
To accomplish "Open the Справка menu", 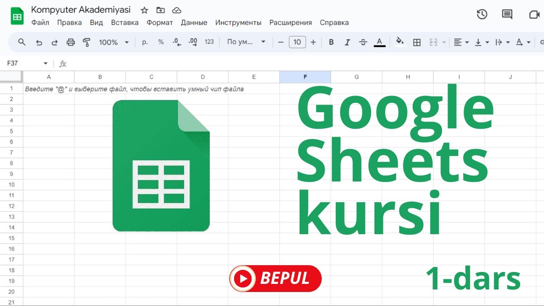I will pyautogui.click(x=334, y=23).
